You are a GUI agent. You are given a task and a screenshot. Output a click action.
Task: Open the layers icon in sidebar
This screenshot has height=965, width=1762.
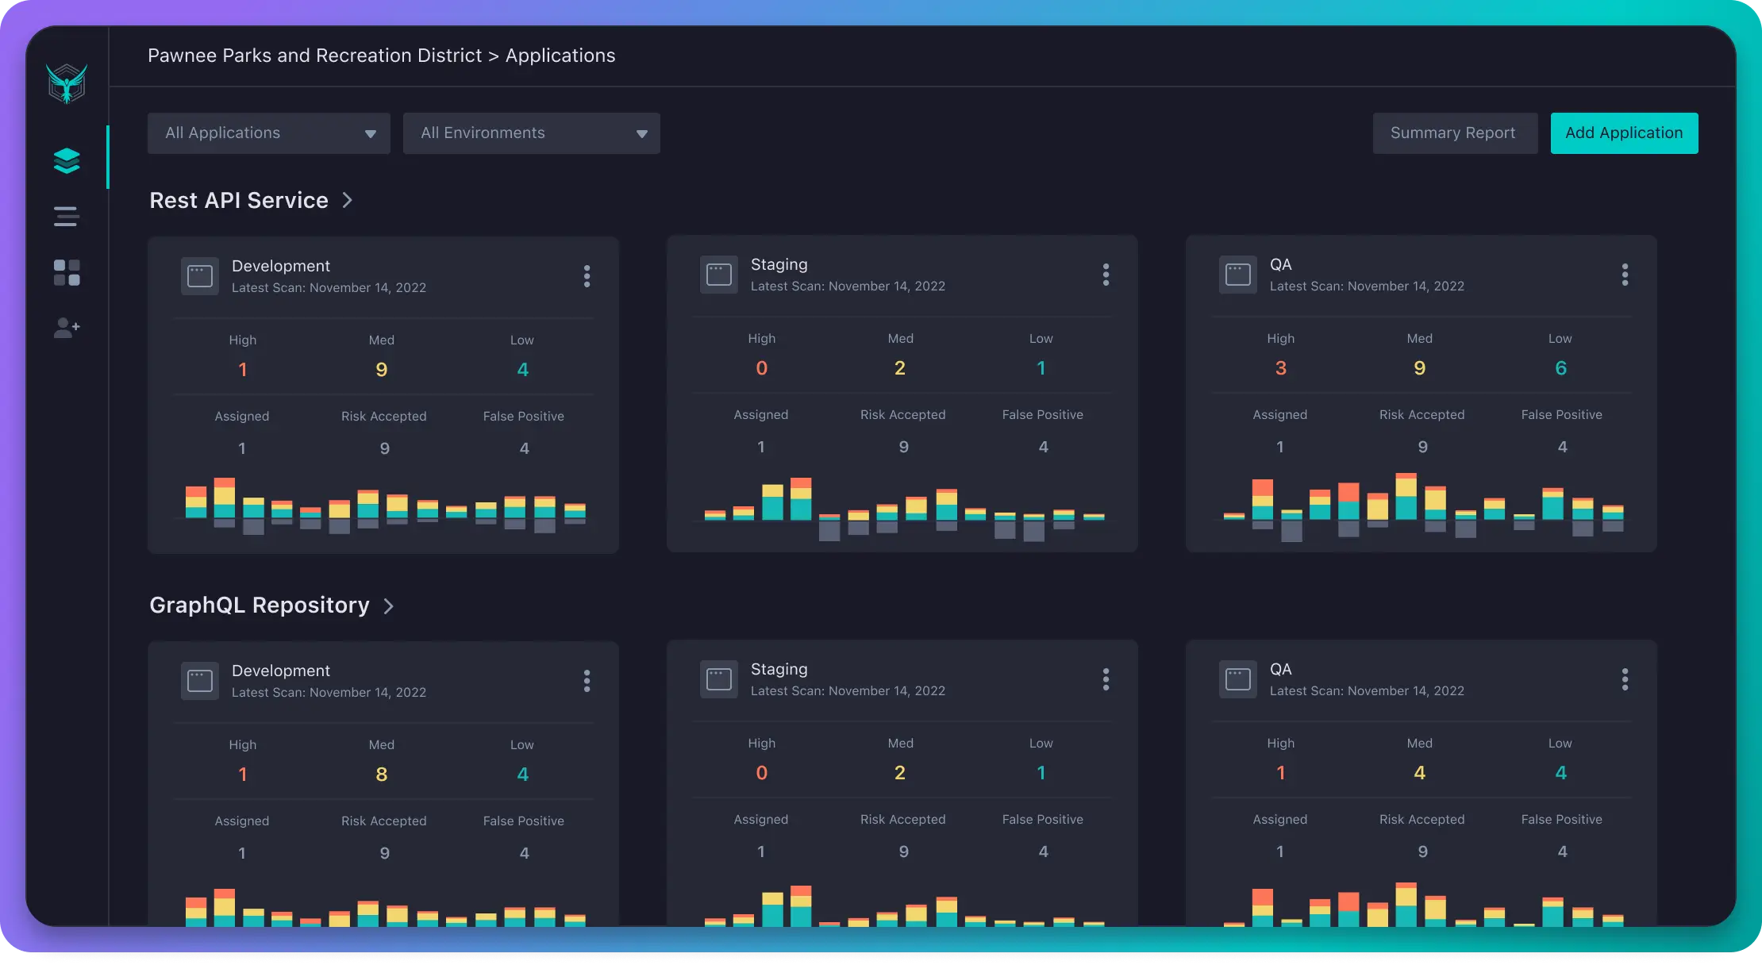pos(67,160)
